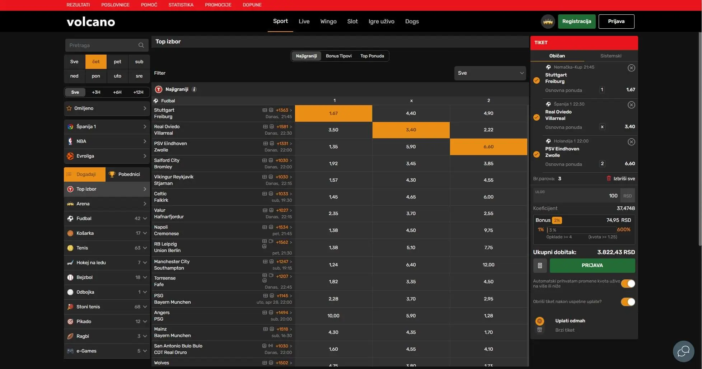Uncheck Real Oviedo Villarreal selection in ticket
The height and width of the screenshot is (369, 702).
pyautogui.click(x=537, y=117)
